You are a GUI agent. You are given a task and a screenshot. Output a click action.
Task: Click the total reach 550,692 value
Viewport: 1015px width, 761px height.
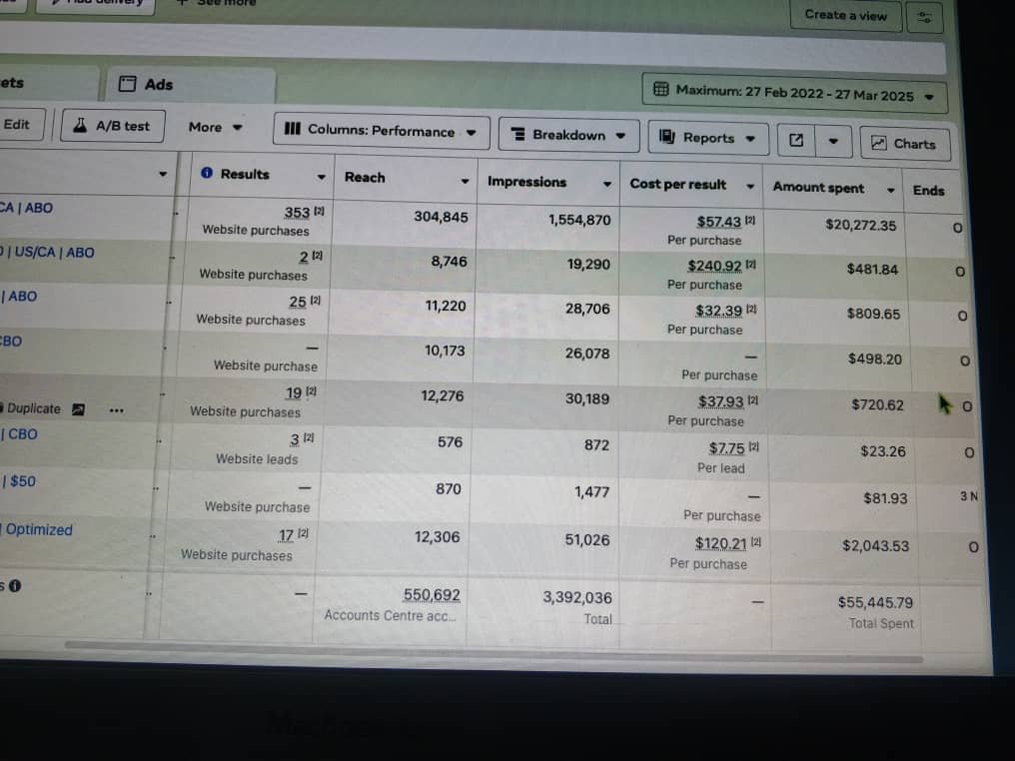coord(432,594)
